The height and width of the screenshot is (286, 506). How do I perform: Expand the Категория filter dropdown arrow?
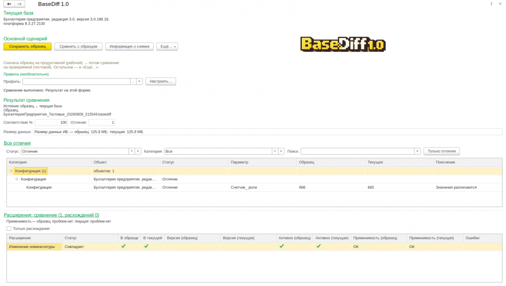[x=275, y=151]
